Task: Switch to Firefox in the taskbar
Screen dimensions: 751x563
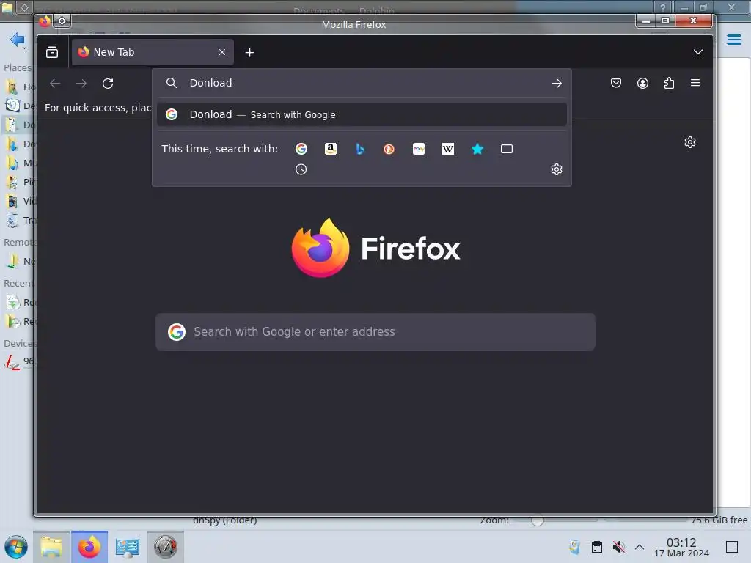Action: (89, 547)
